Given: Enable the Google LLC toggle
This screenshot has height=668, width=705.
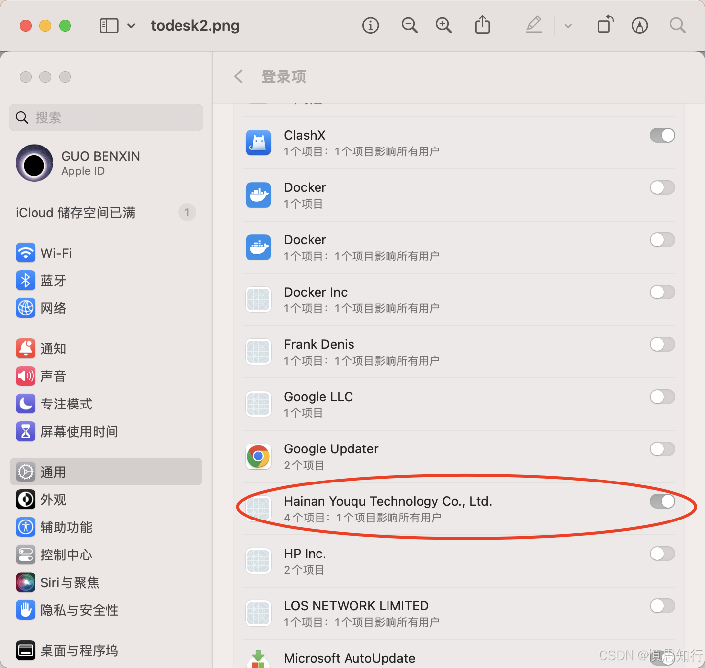Looking at the screenshot, I should pyautogui.click(x=662, y=397).
